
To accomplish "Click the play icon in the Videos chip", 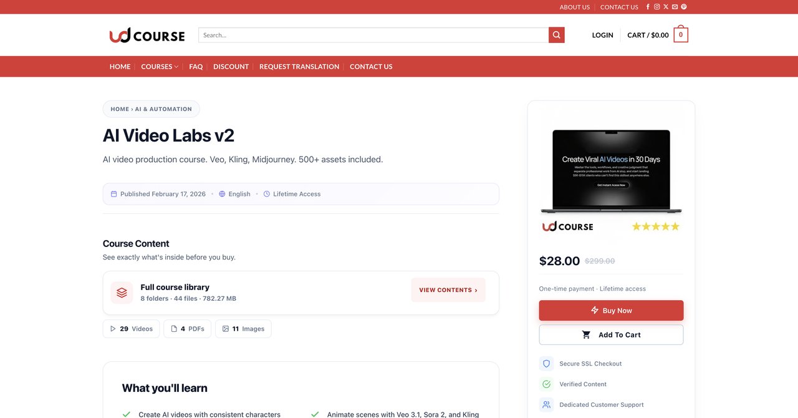I will pyautogui.click(x=113, y=329).
